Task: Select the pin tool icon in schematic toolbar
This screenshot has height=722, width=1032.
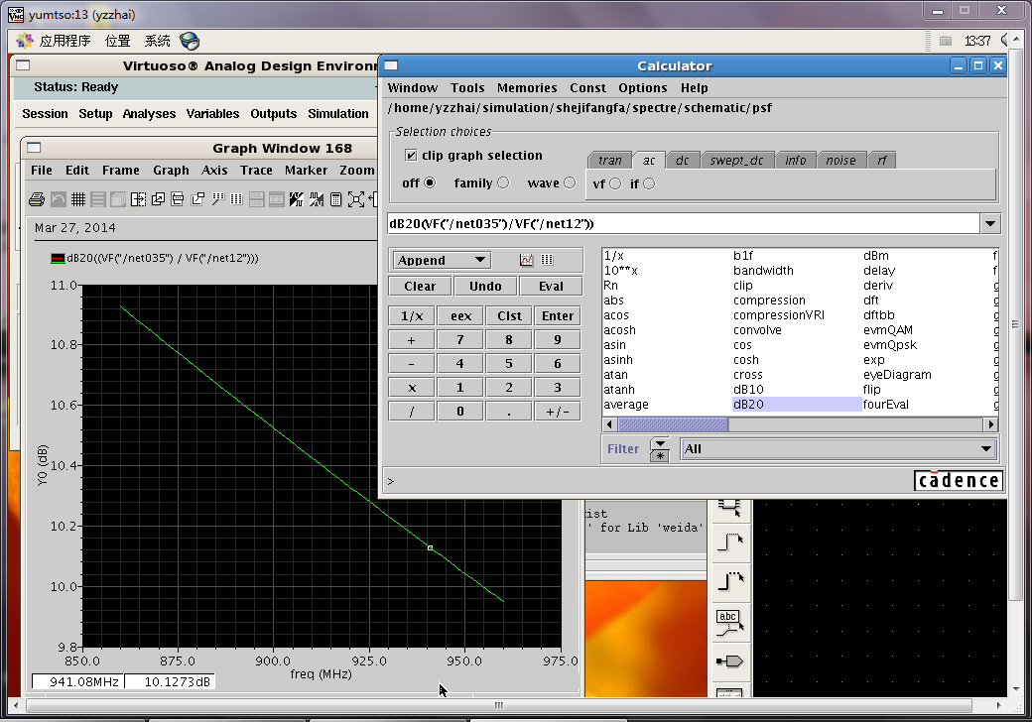Action: click(728, 661)
